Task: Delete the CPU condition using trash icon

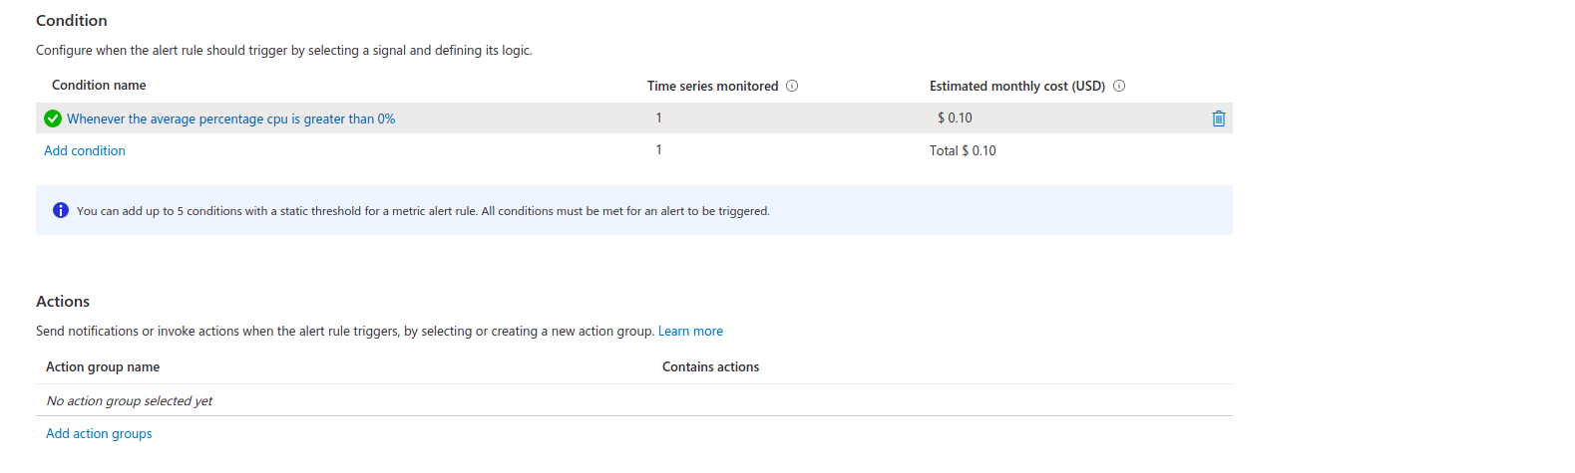Action: click(1218, 118)
